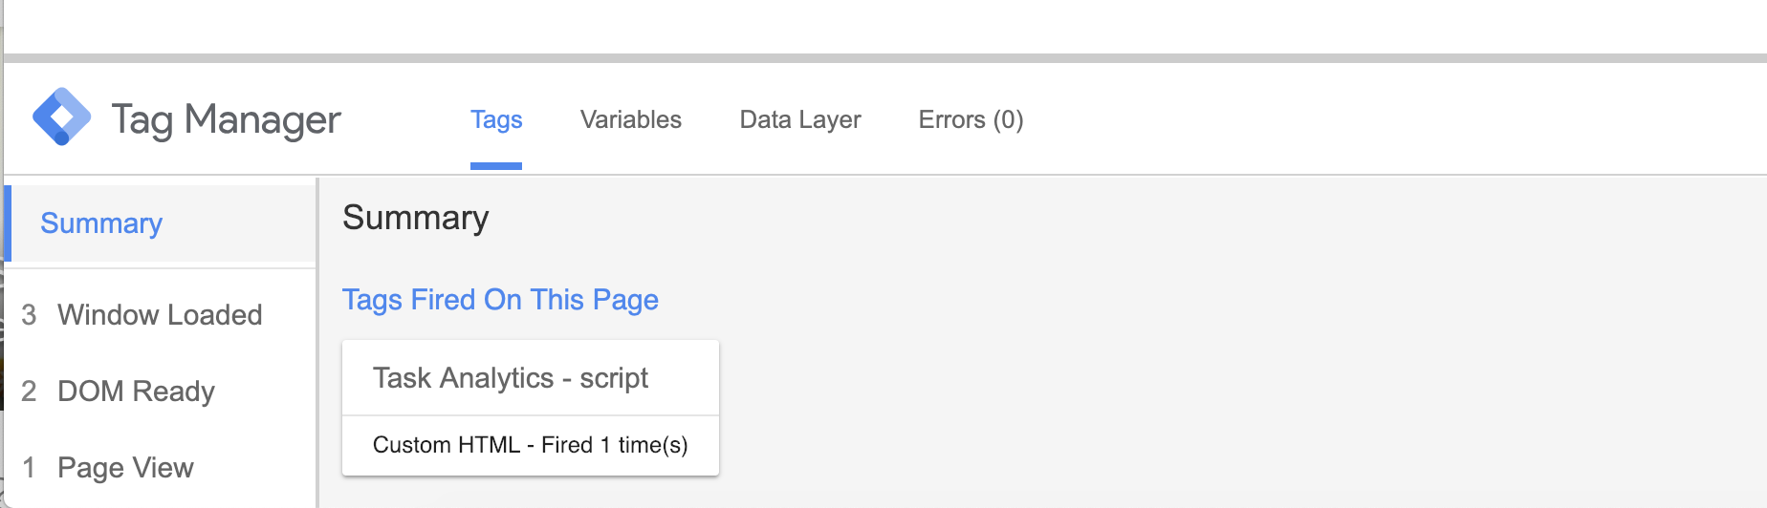Switch to the Tags tab
The image size is (1767, 508).
tap(496, 120)
